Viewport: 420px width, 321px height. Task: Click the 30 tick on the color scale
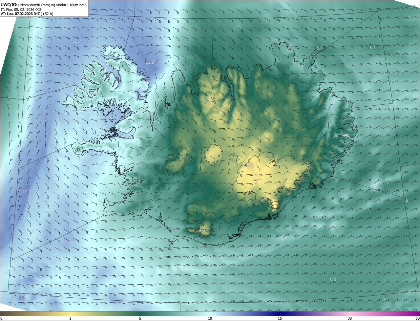pos(350,318)
